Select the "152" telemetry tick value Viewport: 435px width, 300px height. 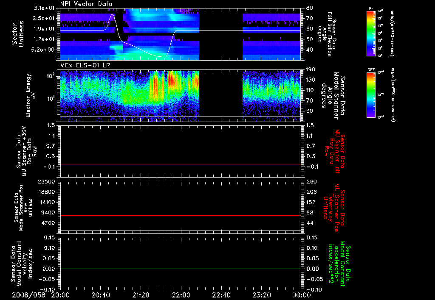click(x=311, y=202)
